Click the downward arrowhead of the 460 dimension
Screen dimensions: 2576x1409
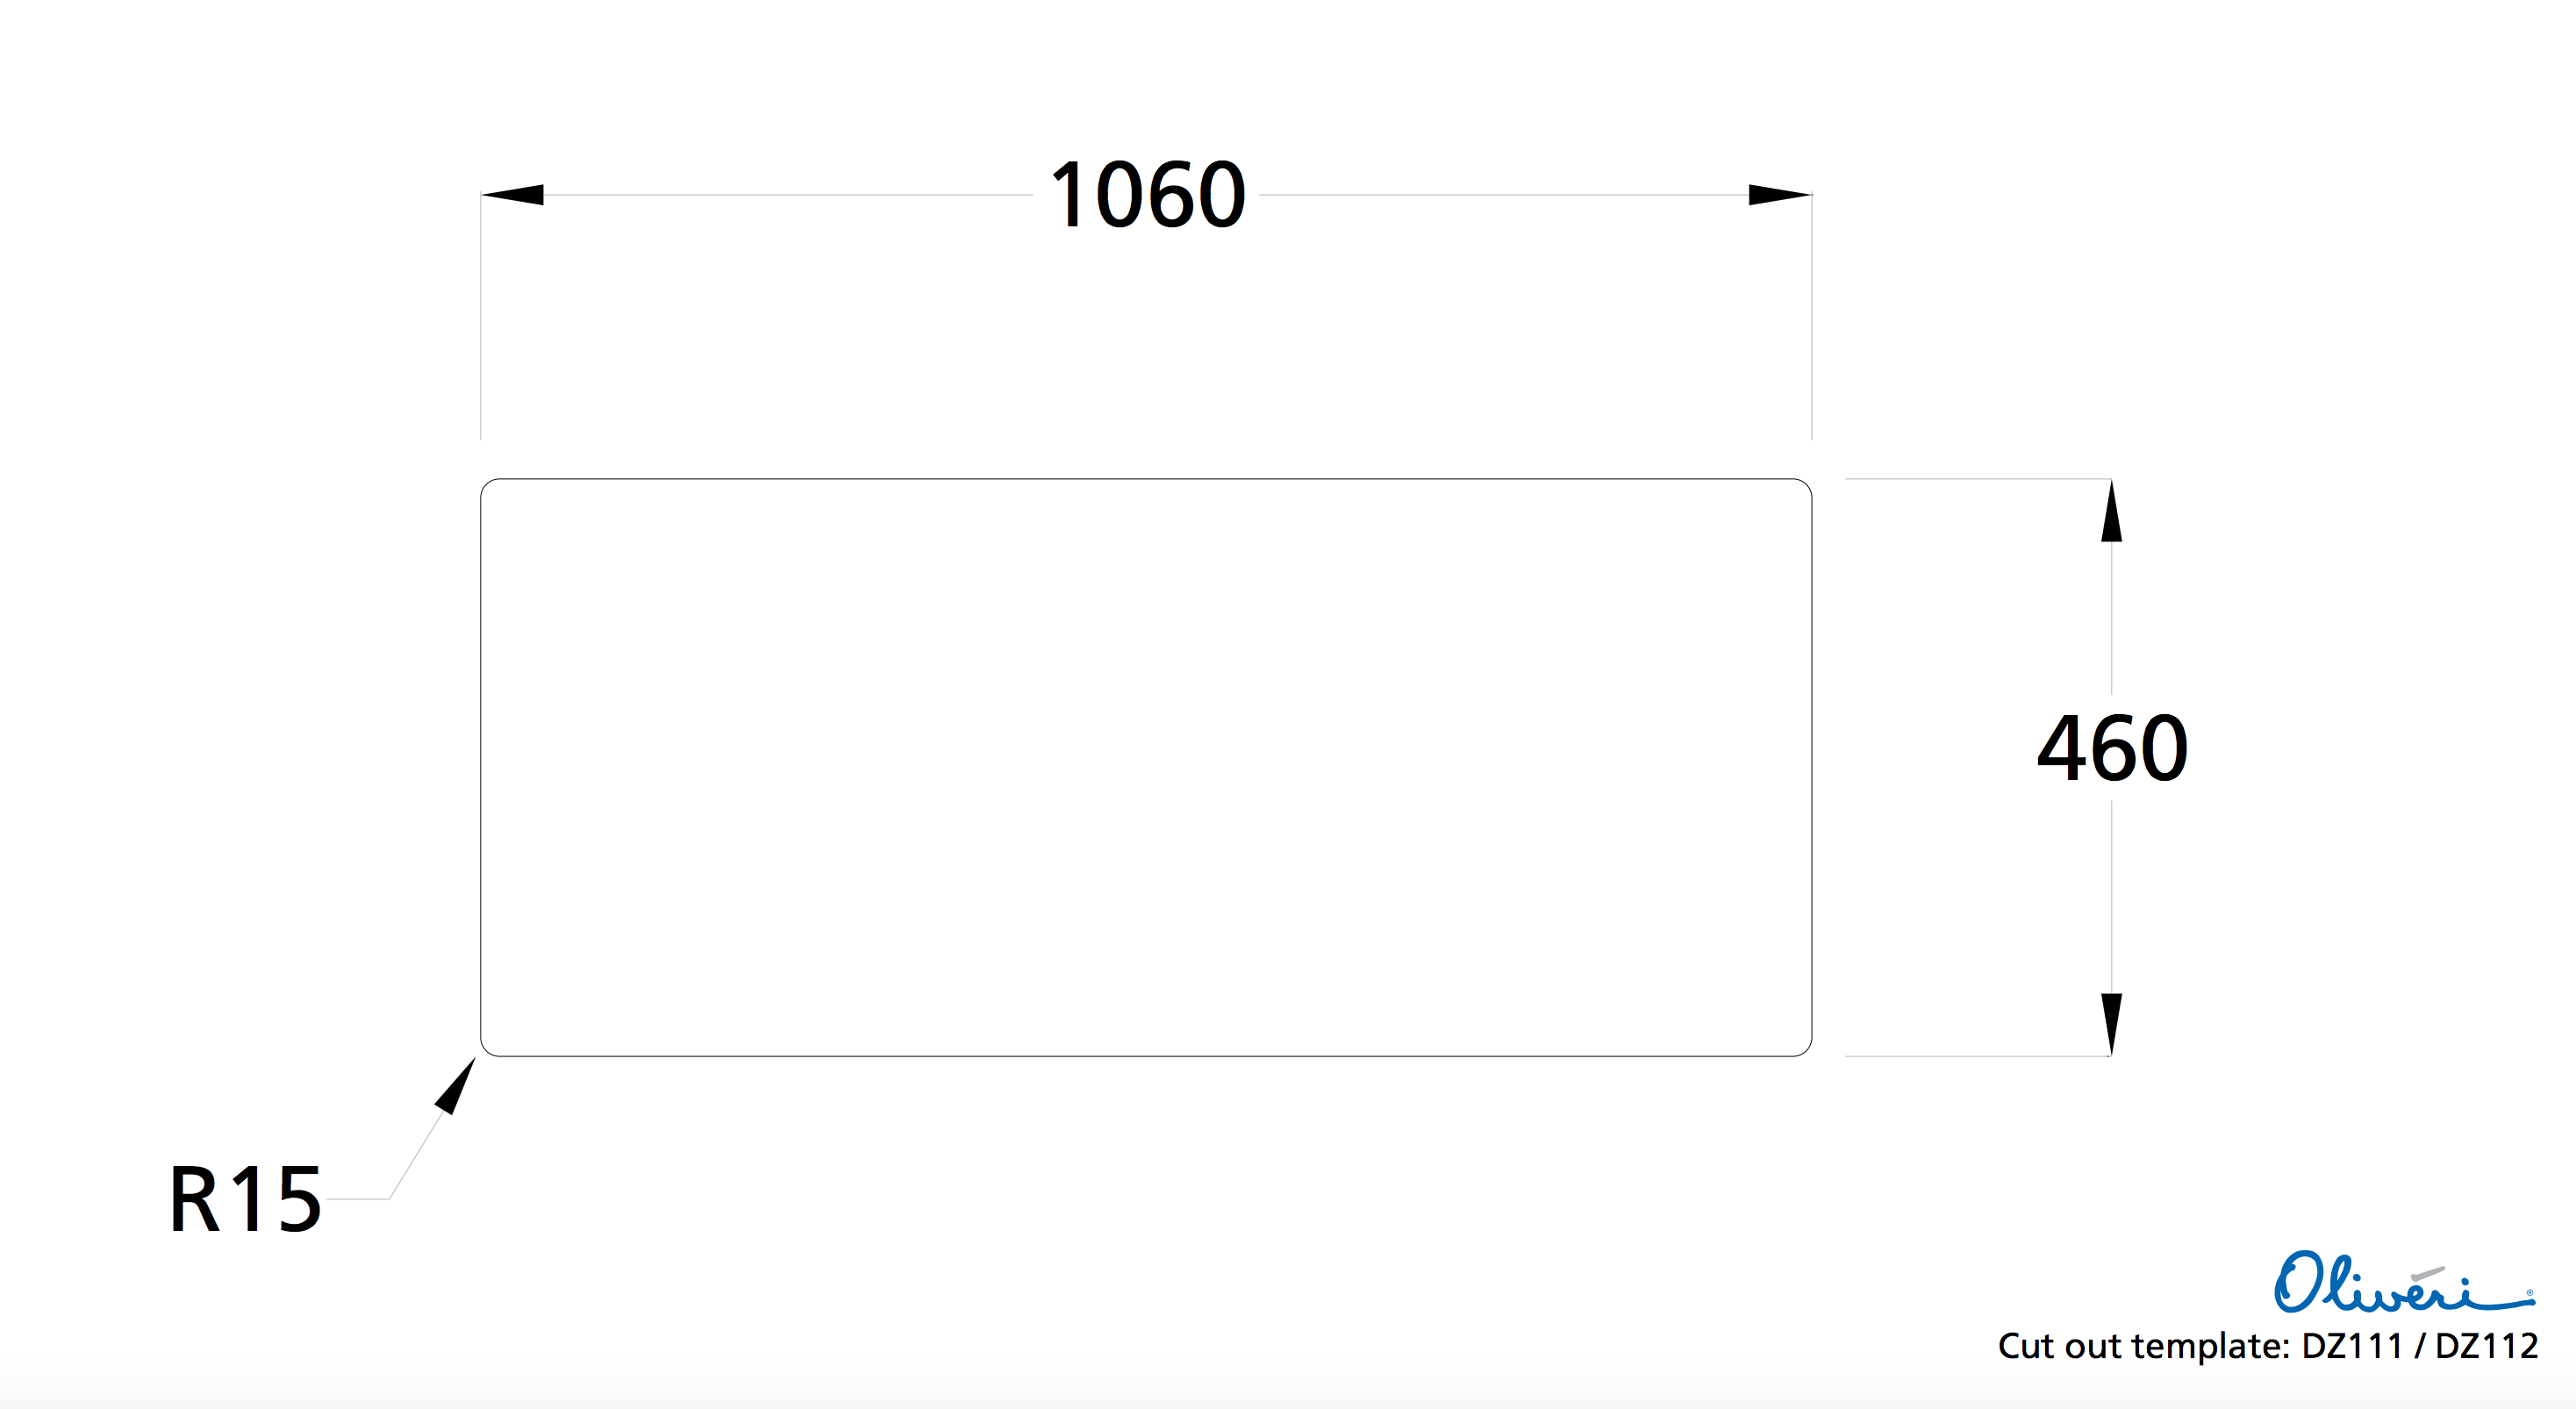2111,1022
